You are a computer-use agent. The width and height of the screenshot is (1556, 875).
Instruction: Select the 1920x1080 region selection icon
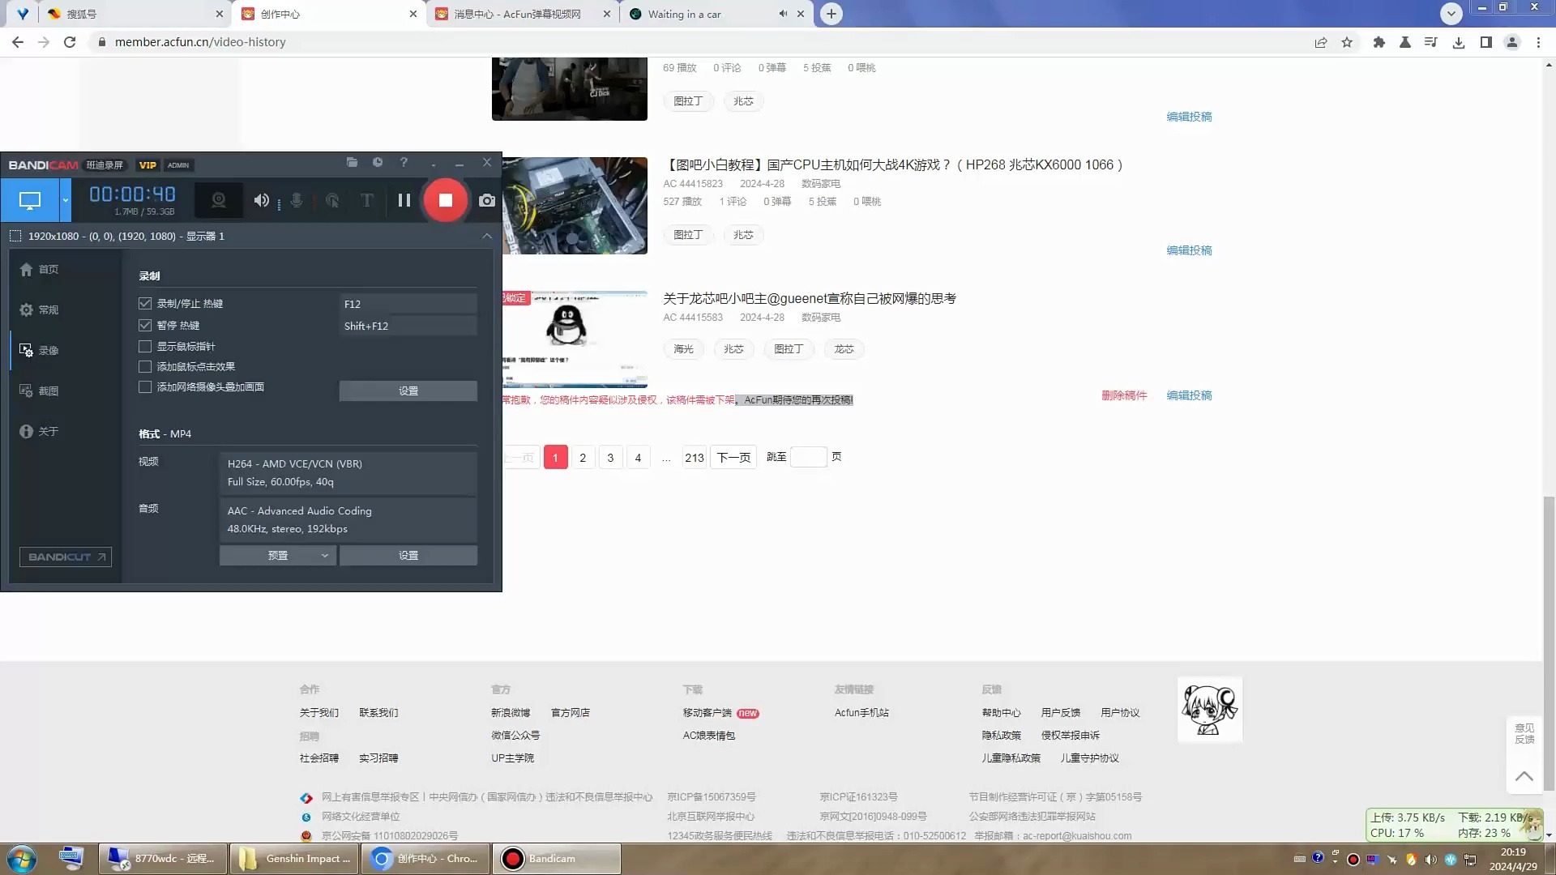point(15,236)
